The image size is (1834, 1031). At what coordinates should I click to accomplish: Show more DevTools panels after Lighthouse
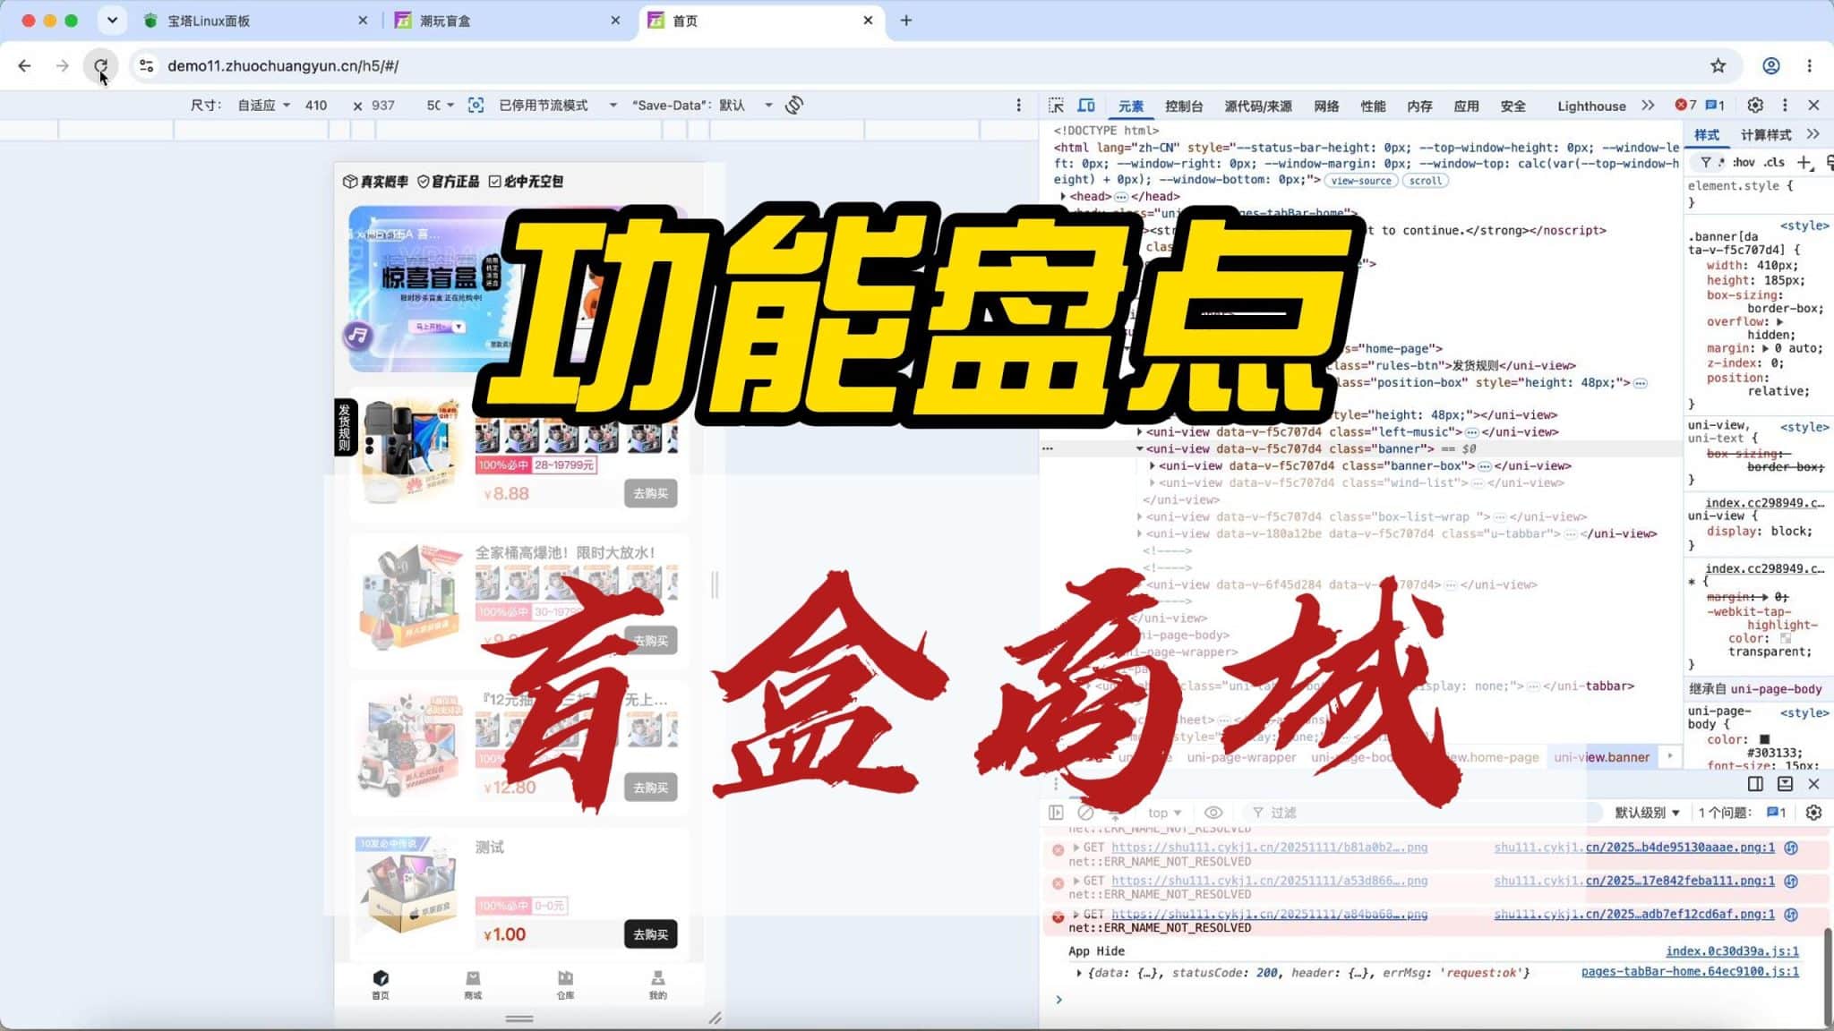(x=1648, y=106)
